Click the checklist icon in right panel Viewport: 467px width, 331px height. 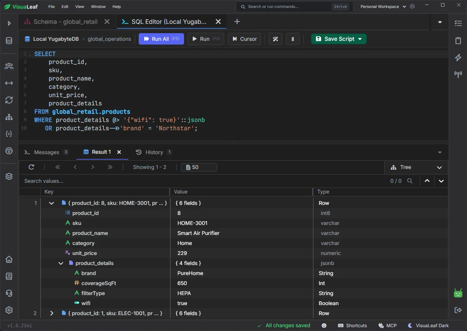[458, 23]
